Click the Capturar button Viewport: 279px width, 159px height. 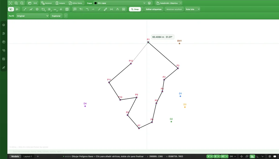click(56, 16)
